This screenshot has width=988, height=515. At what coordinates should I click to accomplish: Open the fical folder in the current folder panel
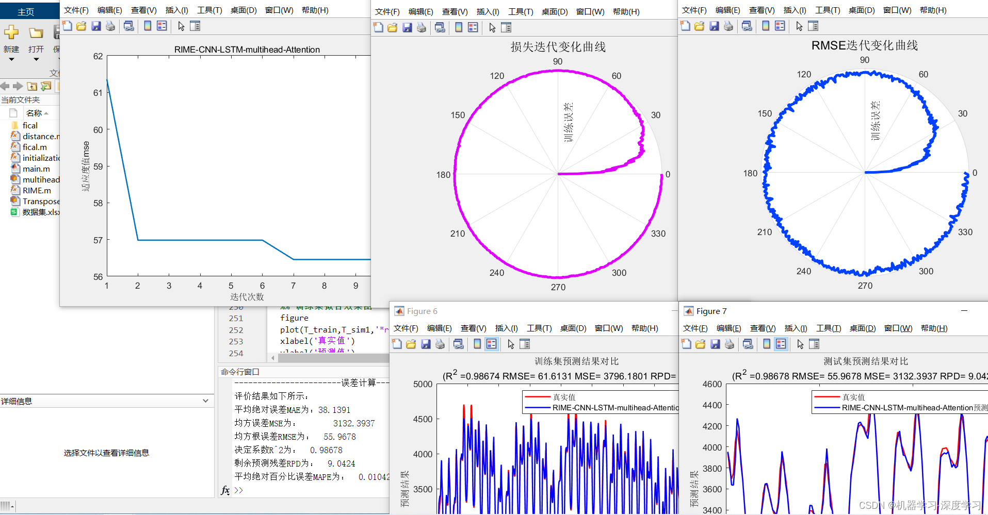tap(29, 125)
